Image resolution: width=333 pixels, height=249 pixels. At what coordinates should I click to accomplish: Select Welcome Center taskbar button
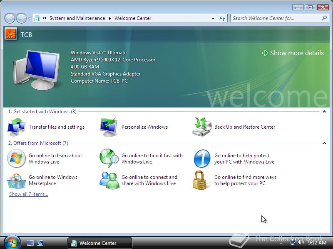(x=100, y=243)
